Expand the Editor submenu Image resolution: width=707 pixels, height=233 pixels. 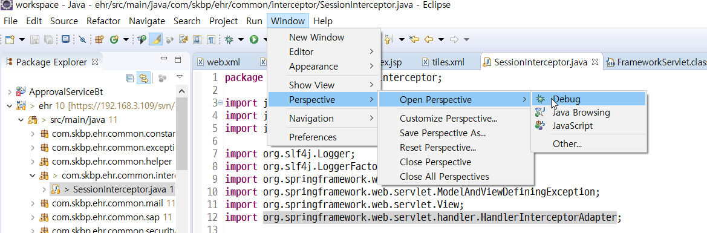(x=324, y=52)
